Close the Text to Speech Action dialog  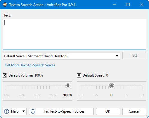click(x=142, y=5)
